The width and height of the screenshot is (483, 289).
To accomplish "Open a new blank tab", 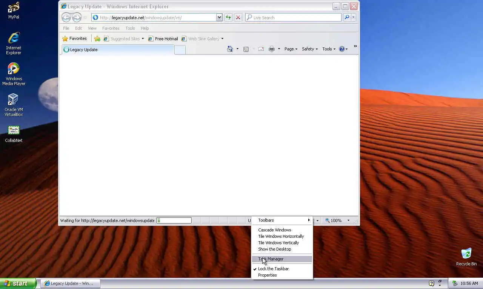I will click(x=180, y=50).
